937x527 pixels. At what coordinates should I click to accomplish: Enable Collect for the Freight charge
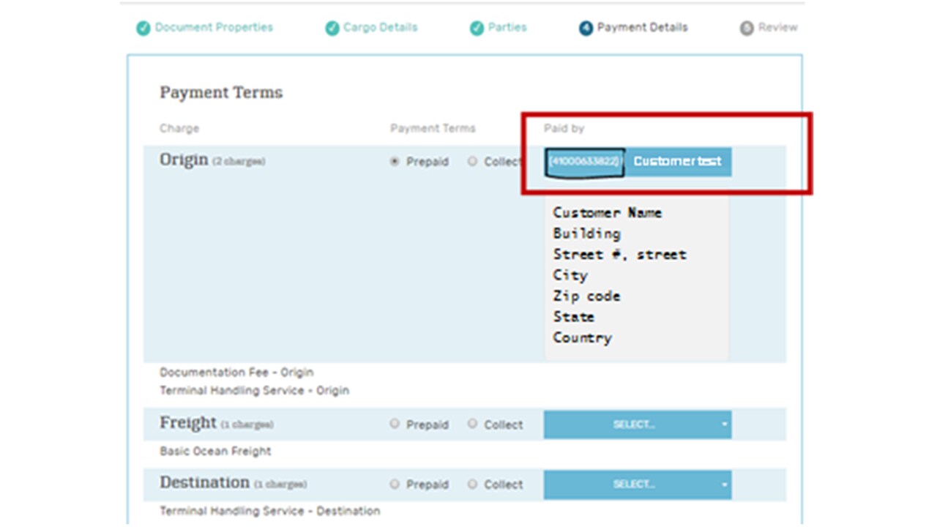point(472,424)
